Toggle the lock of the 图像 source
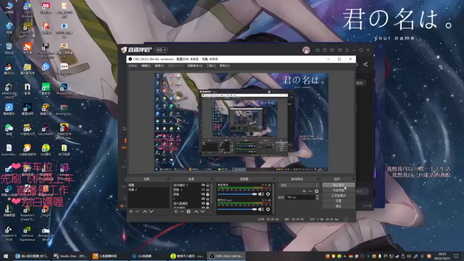The image size is (464, 261). pyautogui.click(x=208, y=194)
